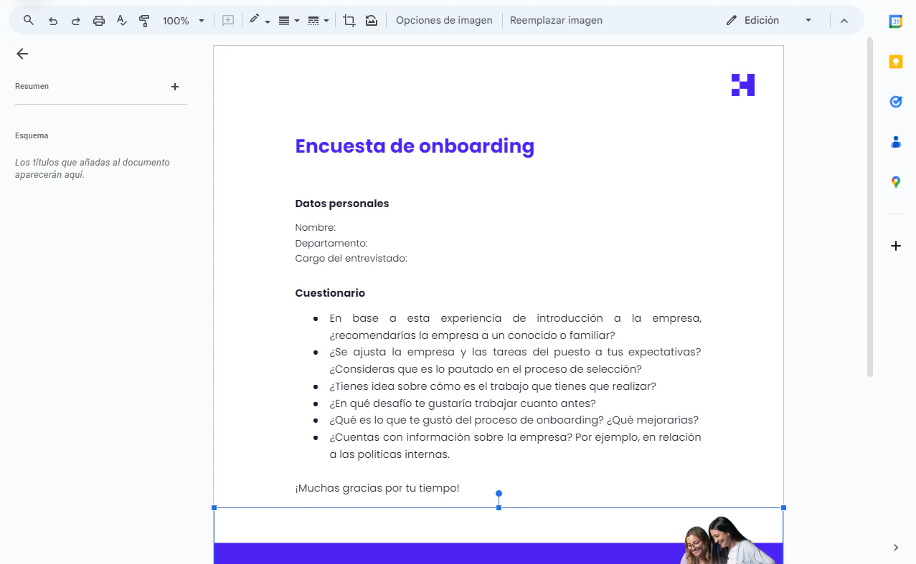Open the Google Maps panel
The width and height of the screenshot is (916, 564).
tap(895, 182)
